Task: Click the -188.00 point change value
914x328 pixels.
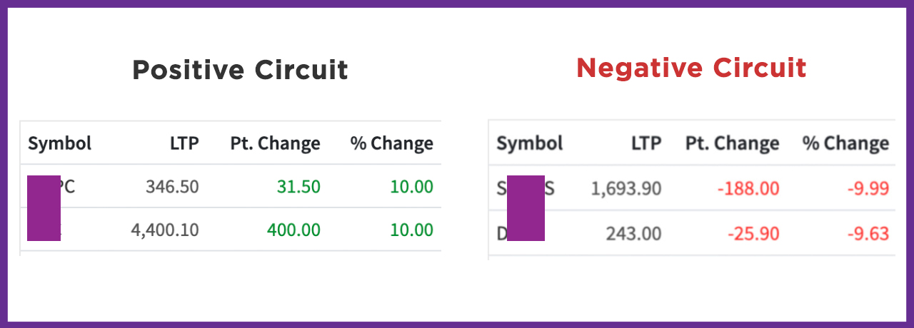Action: tap(748, 189)
